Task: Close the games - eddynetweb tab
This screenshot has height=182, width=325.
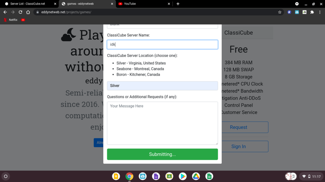Action: point(112,4)
